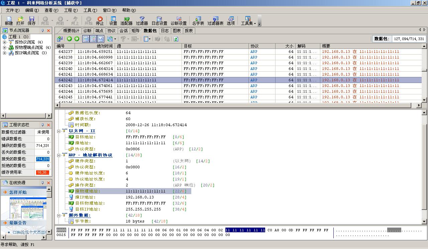Toggle the packet list pane view button
The image size is (428, 249).
point(86,39)
